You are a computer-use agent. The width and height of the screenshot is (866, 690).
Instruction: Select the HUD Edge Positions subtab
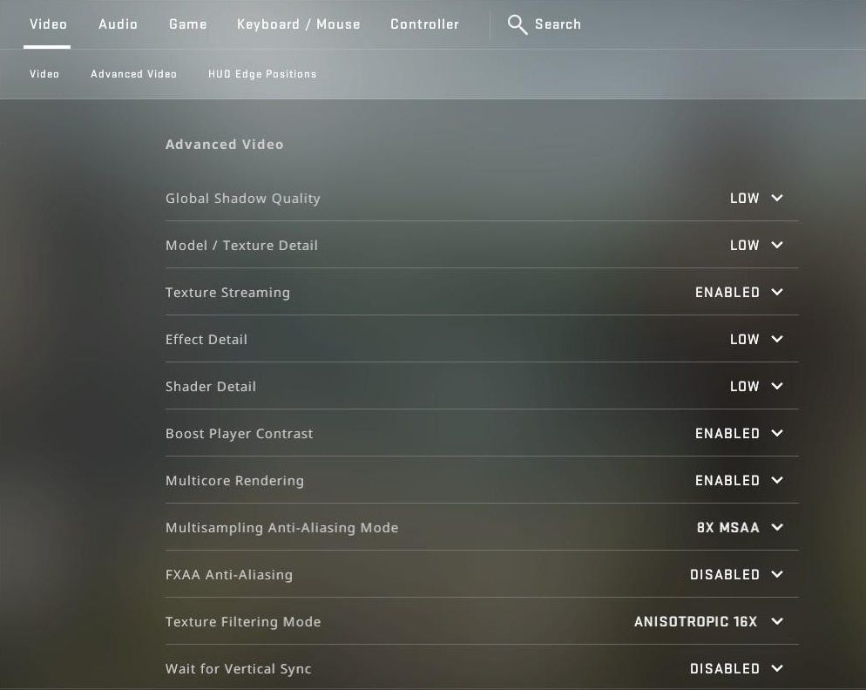pos(262,74)
